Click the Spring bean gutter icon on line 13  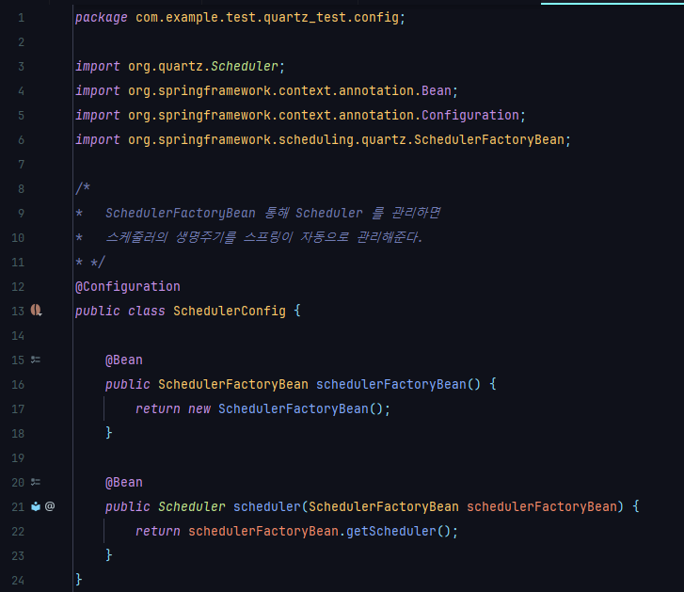[36, 311]
